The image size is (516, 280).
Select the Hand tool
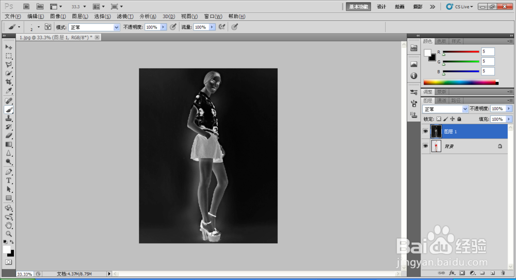pos(9,225)
